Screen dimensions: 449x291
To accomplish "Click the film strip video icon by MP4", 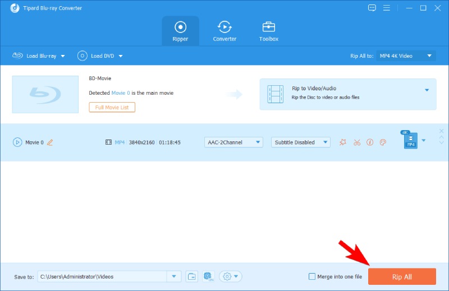I will click(108, 142).
